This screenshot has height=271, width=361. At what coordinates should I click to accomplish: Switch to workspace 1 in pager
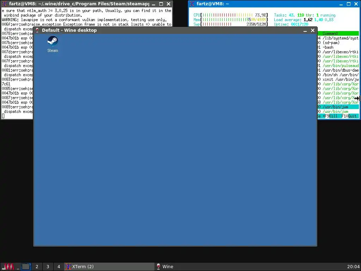coord(26,267)
